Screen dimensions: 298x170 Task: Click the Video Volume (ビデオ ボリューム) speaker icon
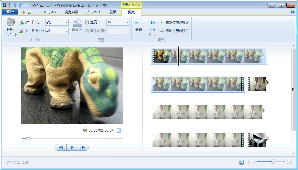[11, 23]
